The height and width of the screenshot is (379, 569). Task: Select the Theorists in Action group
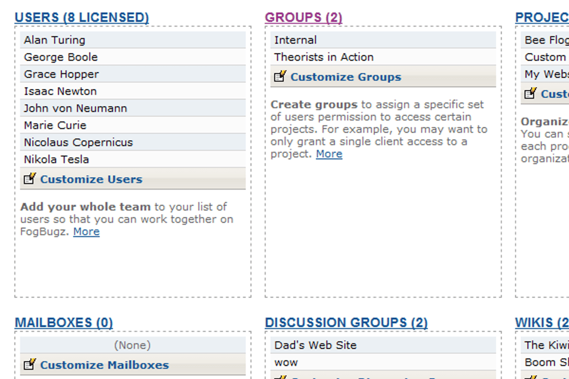click(x=383, y=57)
